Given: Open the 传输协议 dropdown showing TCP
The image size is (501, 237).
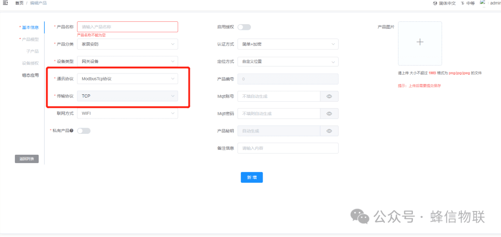Looking at the screenshot, I should coord(128,96).
